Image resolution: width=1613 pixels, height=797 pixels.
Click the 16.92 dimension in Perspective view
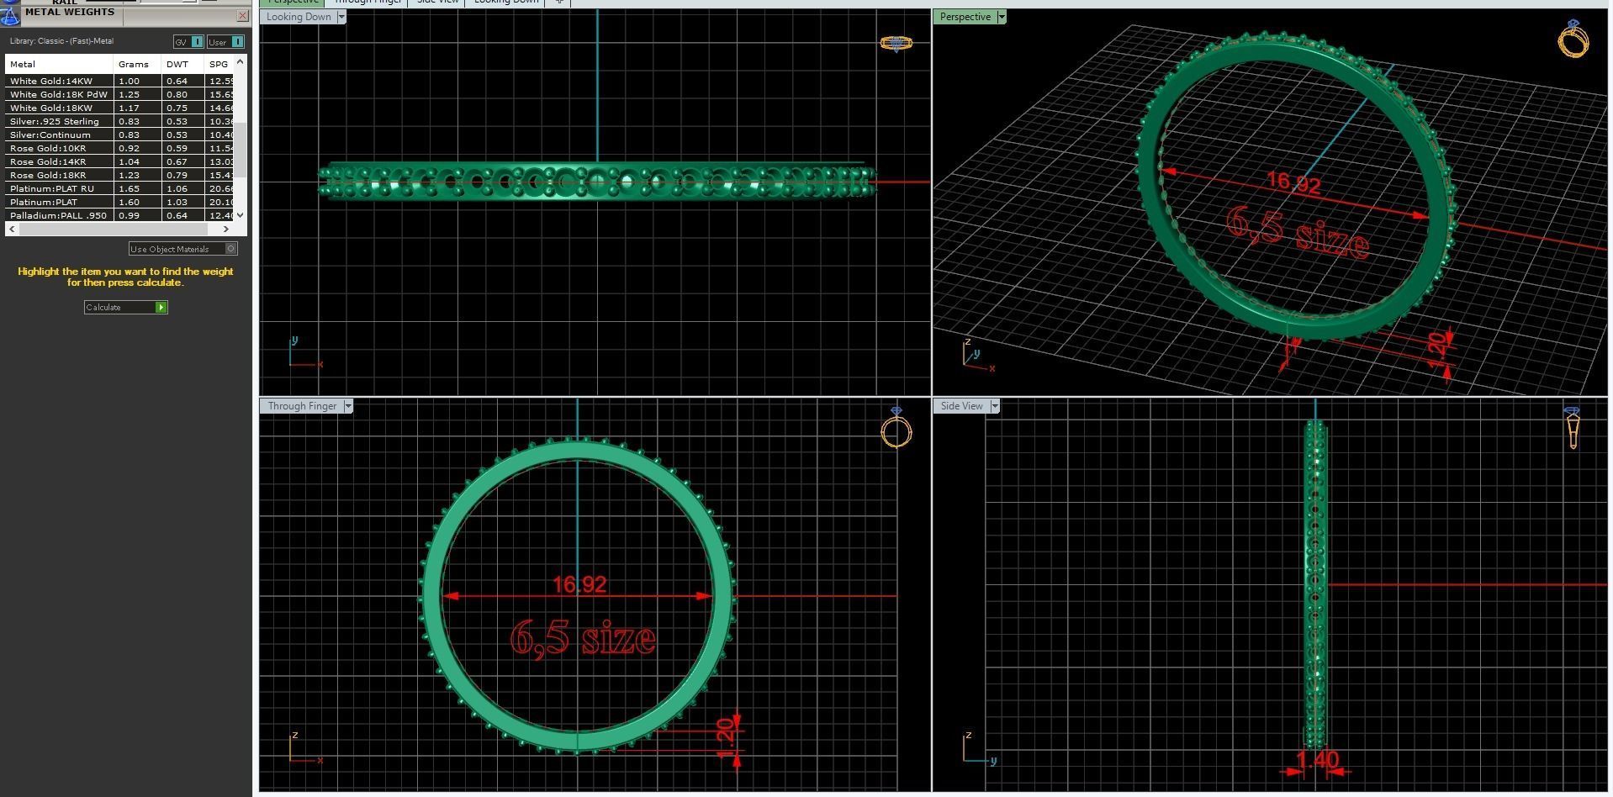point(1293,182)
